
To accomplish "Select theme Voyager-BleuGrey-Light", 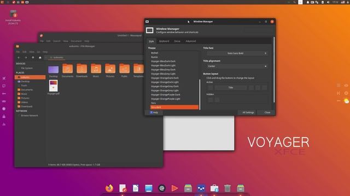I will click(x=174, y=74).
